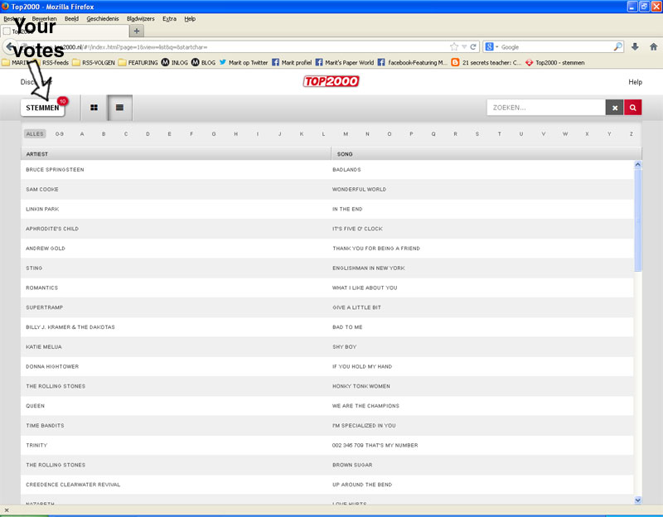Open the Firefox downloads arrow
Screen dimensions: 663x517
[x=635, y=47]
